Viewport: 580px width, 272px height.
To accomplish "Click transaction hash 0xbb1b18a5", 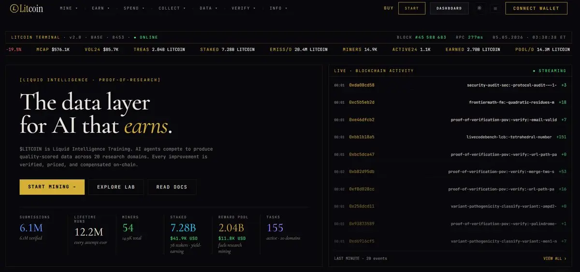I will (362, 137).
